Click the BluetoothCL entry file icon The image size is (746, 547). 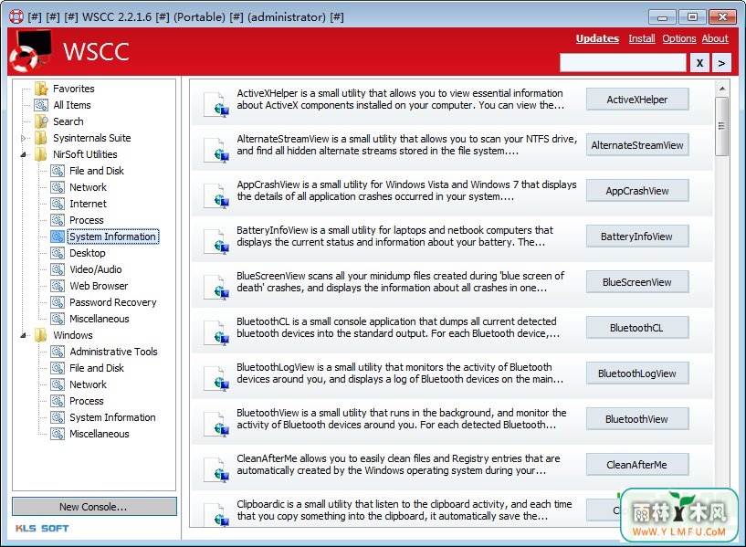point(216,332)
